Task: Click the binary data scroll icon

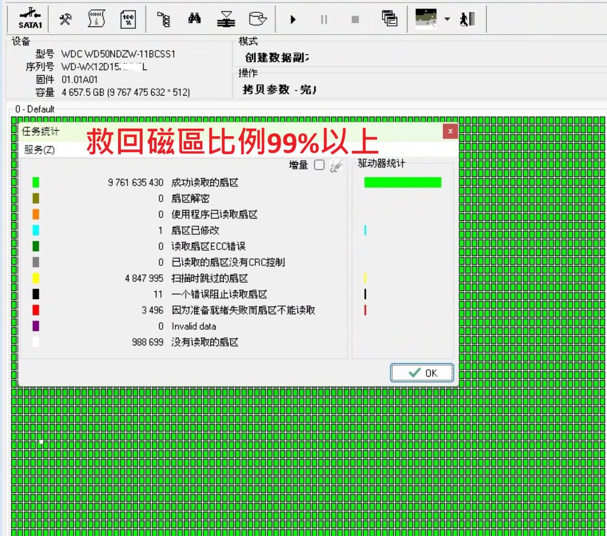Action: [x=96, y=19]
